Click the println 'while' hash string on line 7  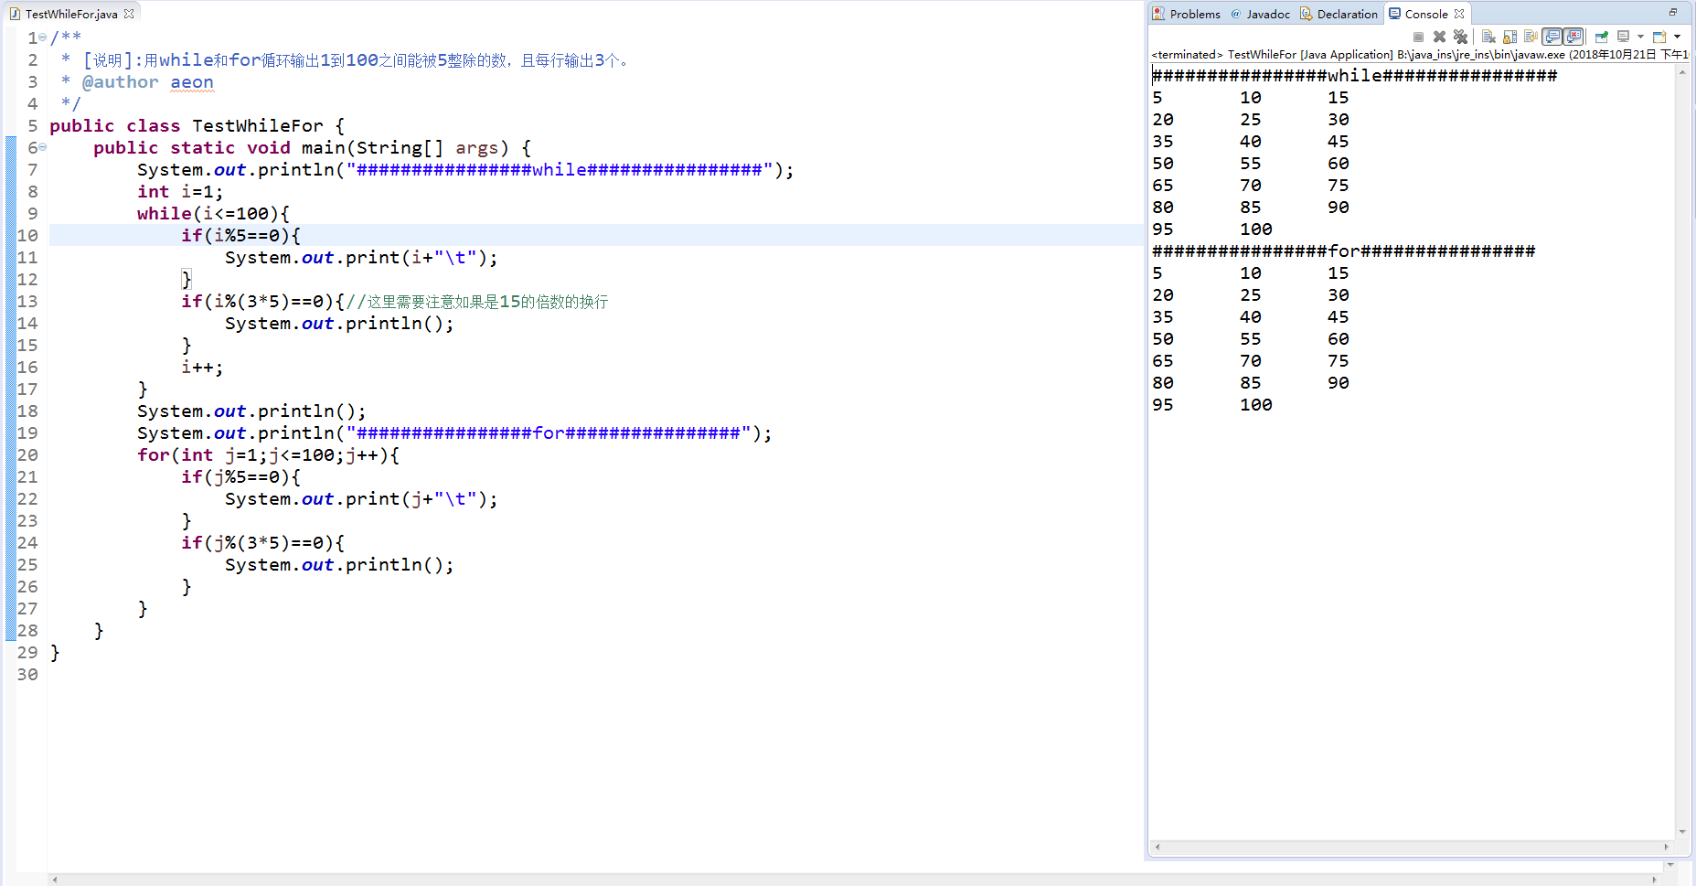click(x=559, y=169)
